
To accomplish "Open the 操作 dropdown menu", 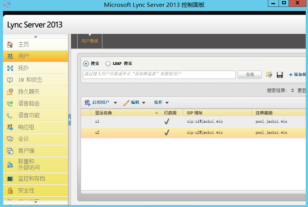I will (x=161, y=102).
